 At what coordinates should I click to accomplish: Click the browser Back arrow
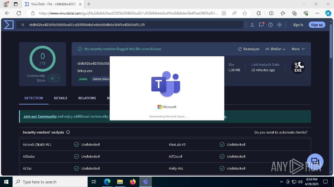pos(7,13)
